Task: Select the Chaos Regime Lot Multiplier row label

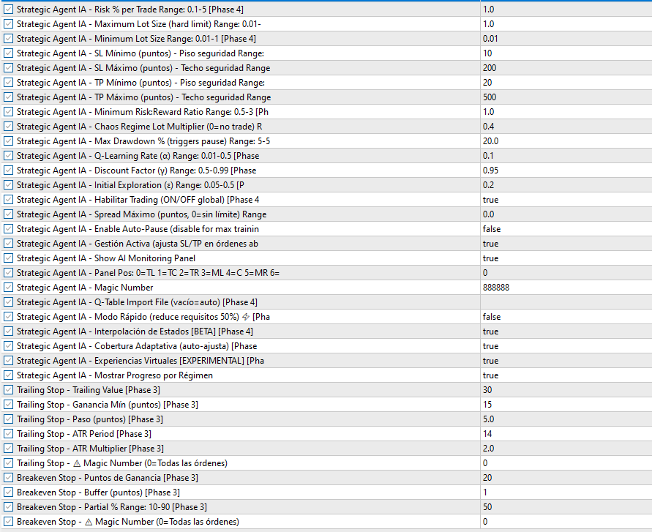Action: (x=139, y=127)
